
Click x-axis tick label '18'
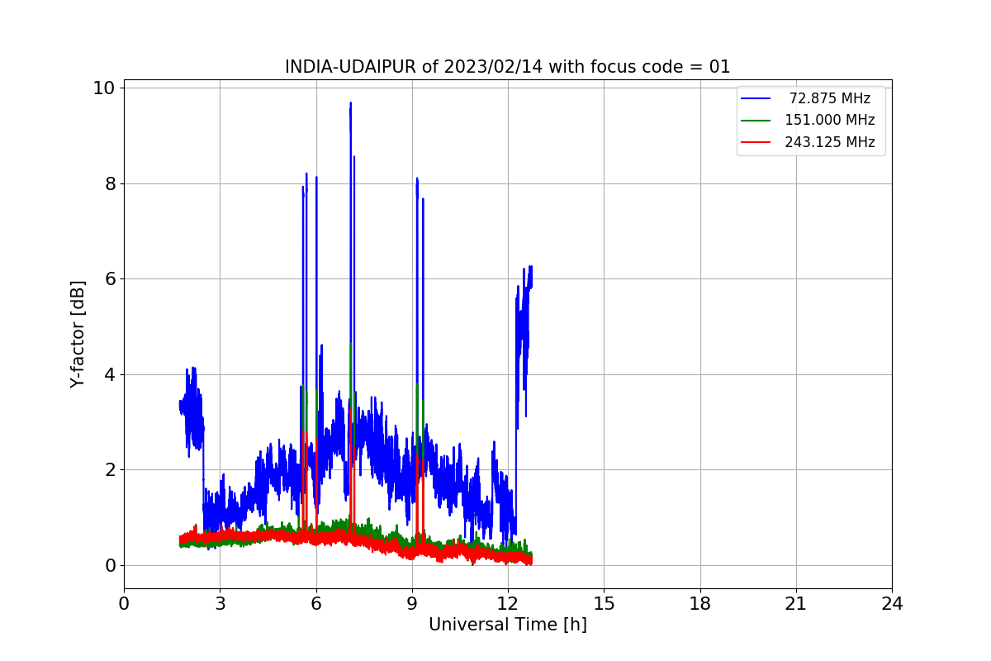700,604
